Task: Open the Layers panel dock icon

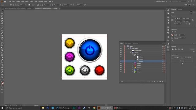Action: [168, 44]
